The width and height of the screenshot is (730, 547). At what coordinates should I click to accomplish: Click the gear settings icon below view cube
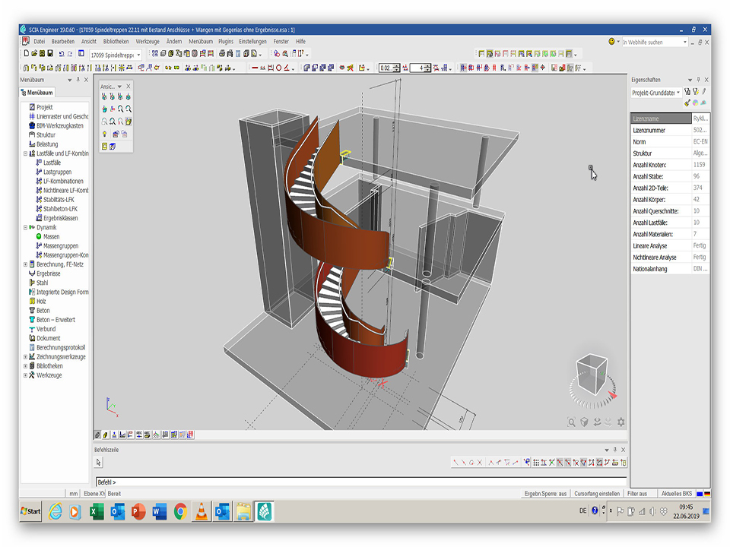coord(621,422)
